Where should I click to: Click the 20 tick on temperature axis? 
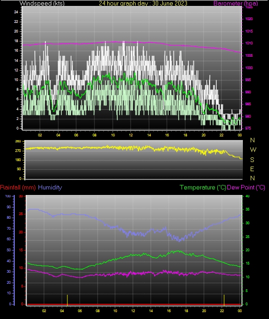pyautogui.click(x=247, y=250)
